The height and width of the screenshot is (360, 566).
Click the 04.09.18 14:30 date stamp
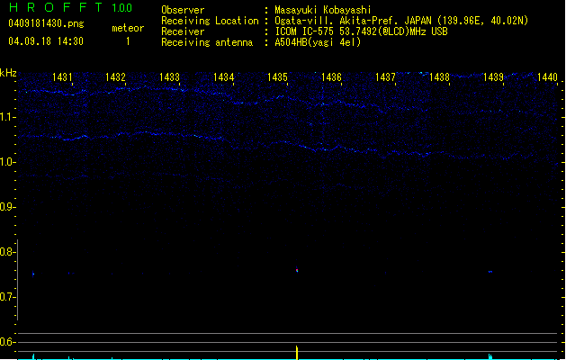coord(45,41)
